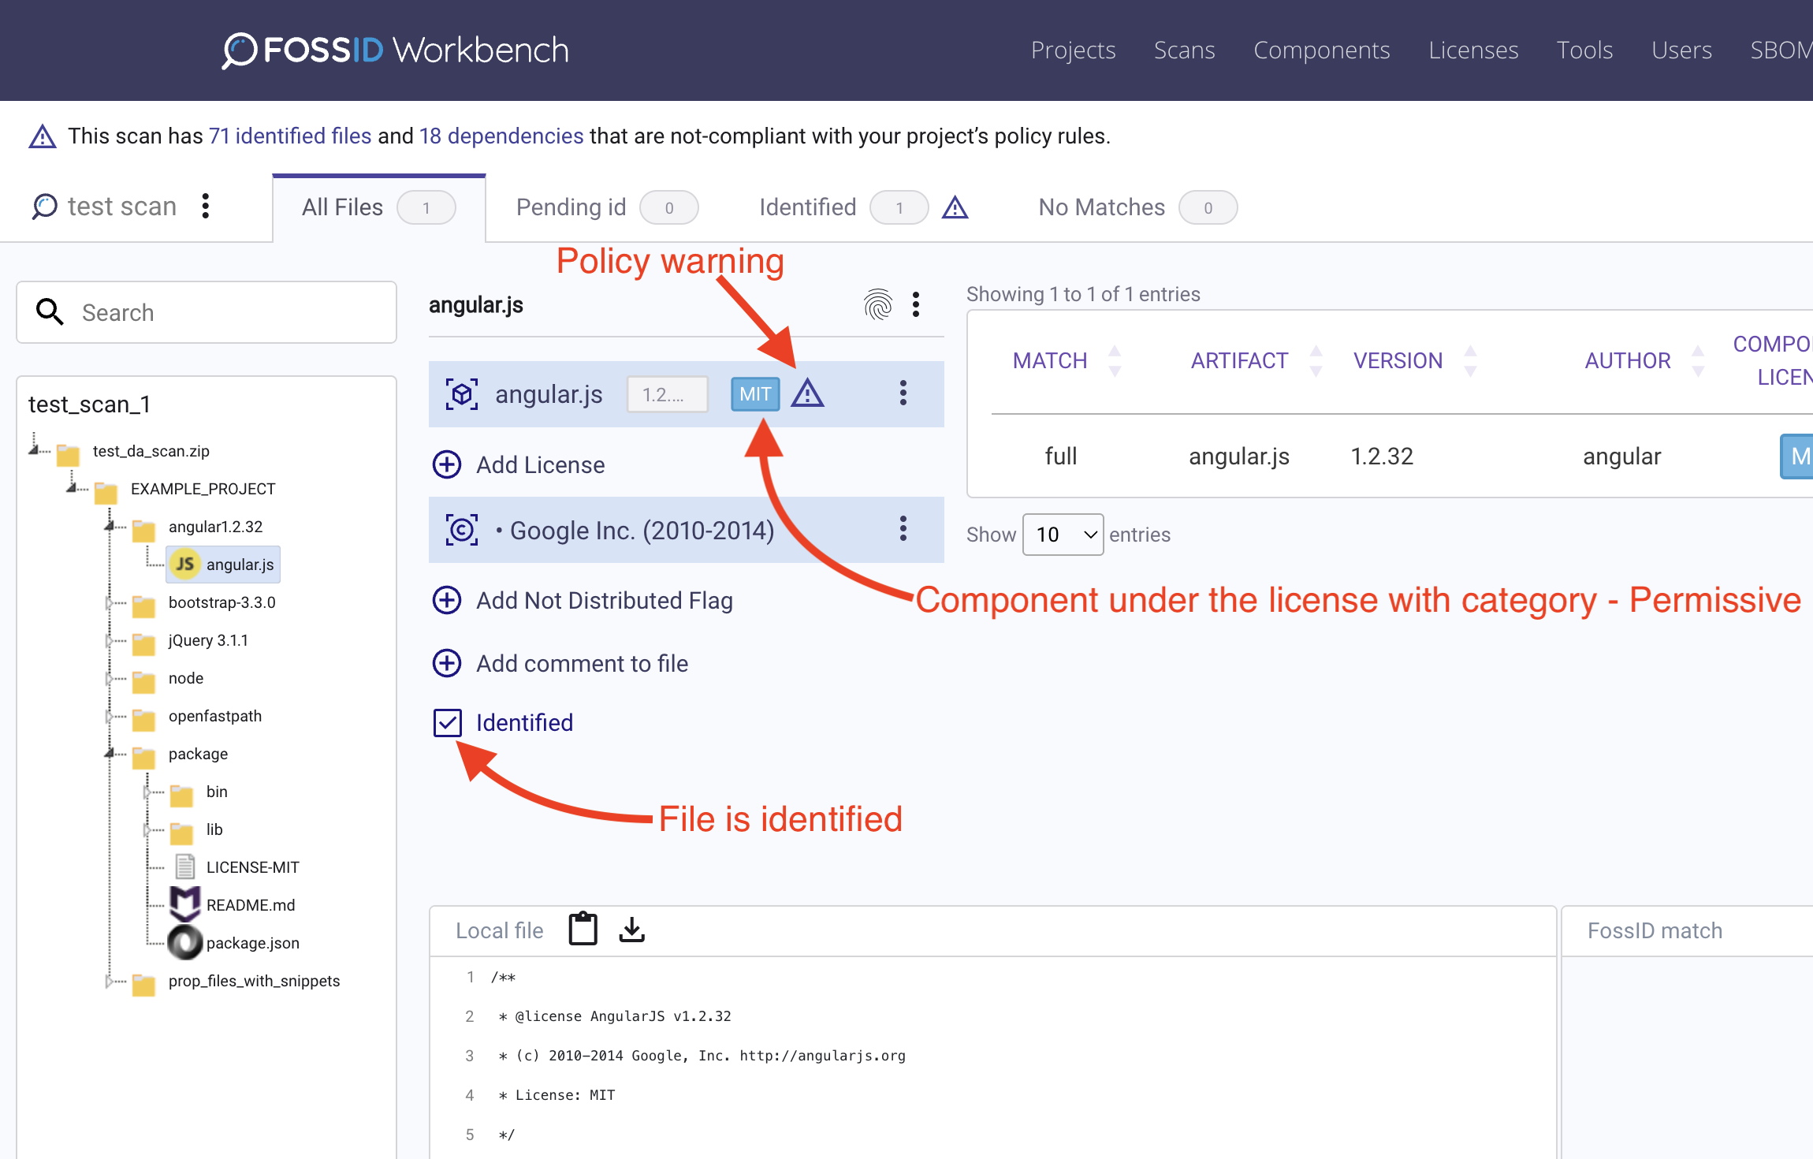Click the LICENSE-MIT document icon
The height and width of the screenshot is (1159, 1813).
(184, 866)
